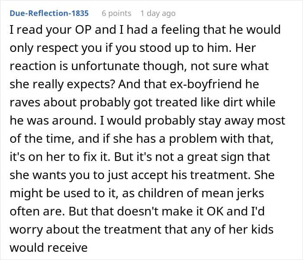The width and height of the screenshot is (303, 260).
Task: Click the "6 points" score label
Action: tap(116, 13)
